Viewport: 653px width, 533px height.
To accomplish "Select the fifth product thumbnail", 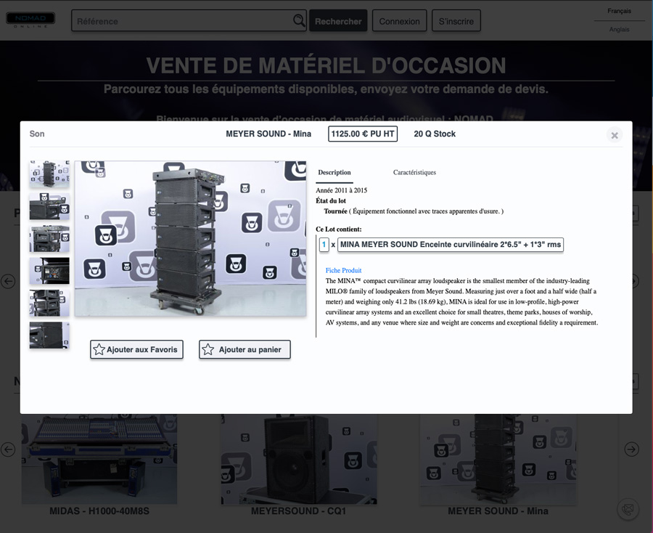I will pyautogui.click(x=49, y=303).
